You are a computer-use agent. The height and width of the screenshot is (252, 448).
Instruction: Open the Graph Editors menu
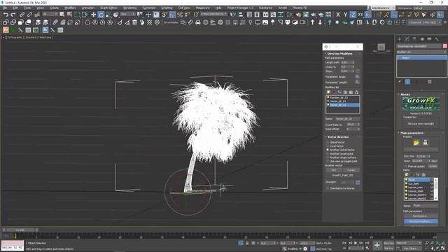[108, 8]
